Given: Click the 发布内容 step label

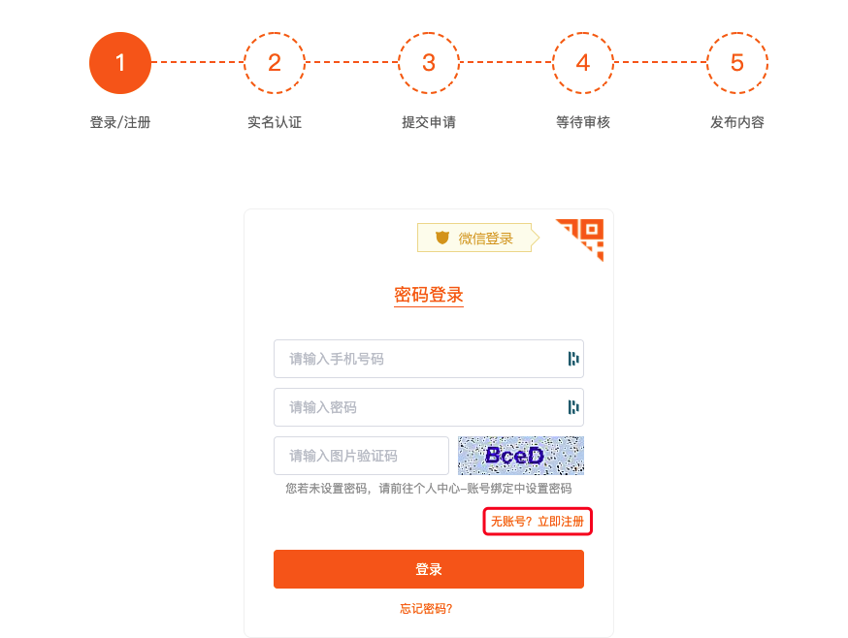Looking at the screenshot, I should 737,122.
